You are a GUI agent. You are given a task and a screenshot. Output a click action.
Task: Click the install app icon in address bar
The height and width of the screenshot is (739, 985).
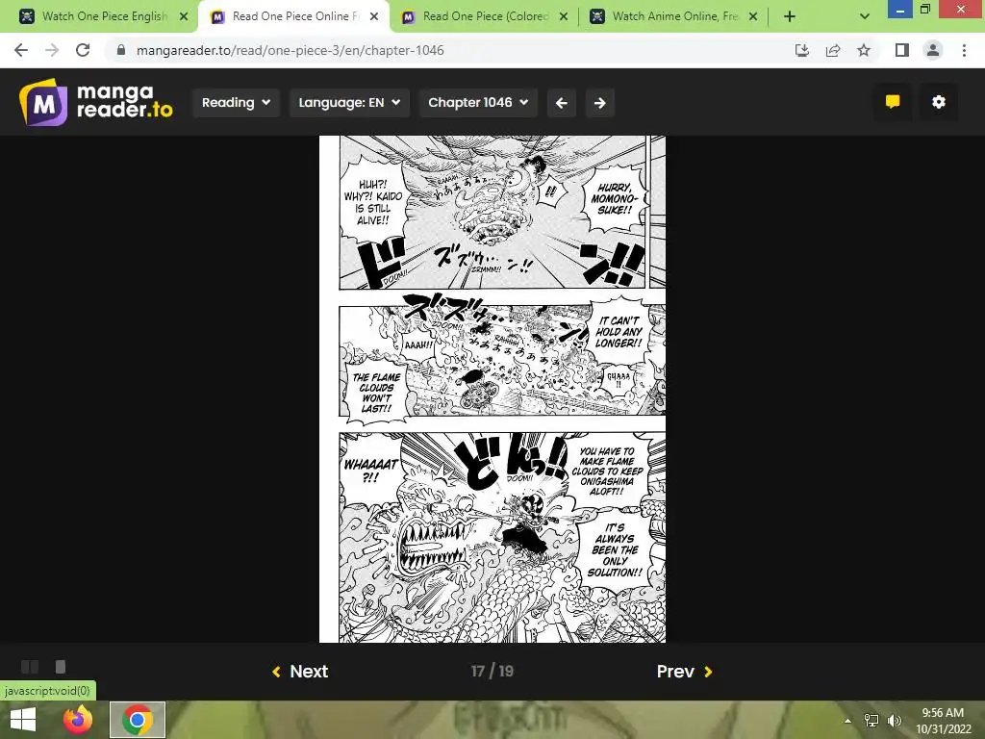point(801,50)
